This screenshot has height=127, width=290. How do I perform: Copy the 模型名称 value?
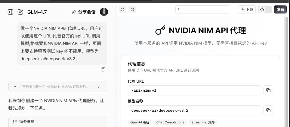point(268,110)
